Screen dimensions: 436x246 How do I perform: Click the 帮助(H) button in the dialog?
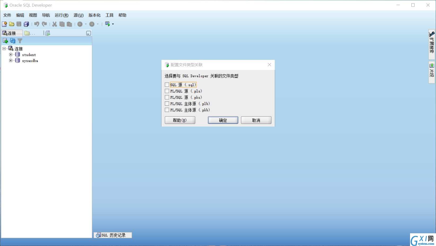coord(180,120)
